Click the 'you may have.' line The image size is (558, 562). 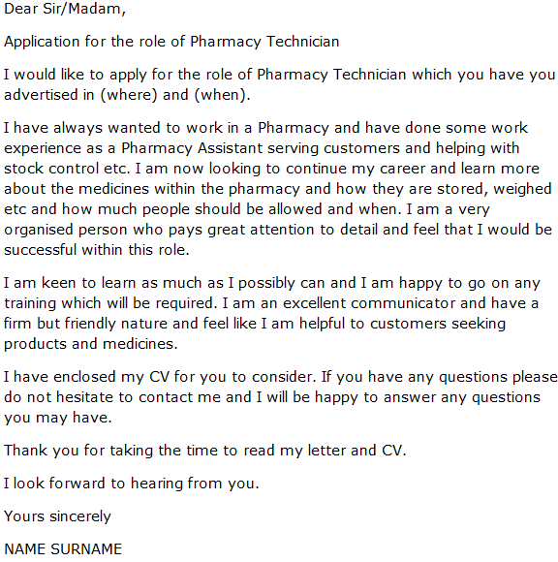click(x=58, y=418)
